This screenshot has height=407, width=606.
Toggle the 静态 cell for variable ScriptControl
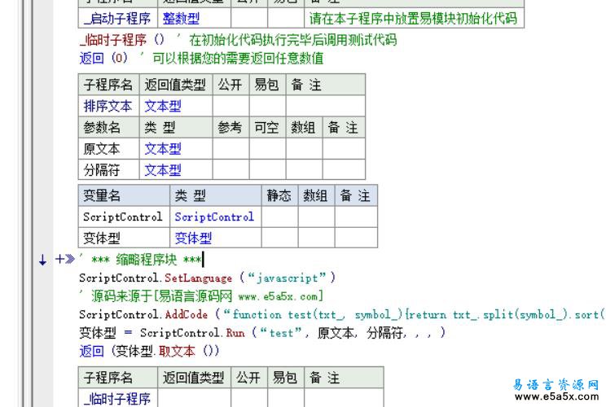[x=279, y=217]
